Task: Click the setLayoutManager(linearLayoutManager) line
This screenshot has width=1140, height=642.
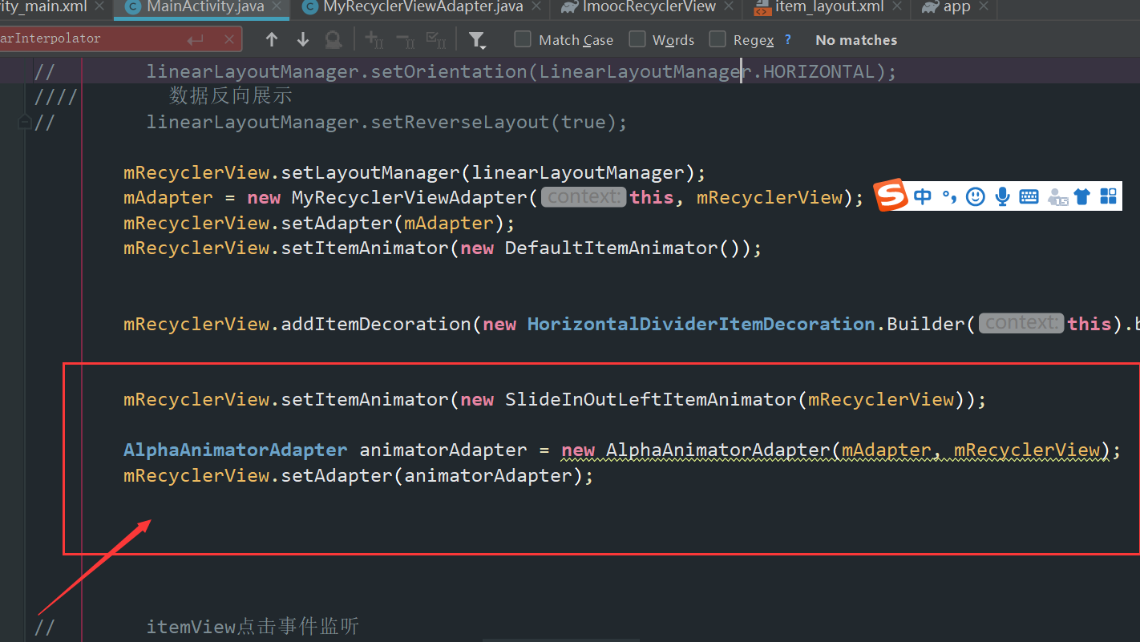Action: [x=414, y=173]
